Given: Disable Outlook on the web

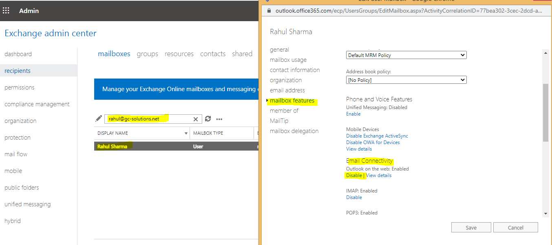Looking at the screenshot, I should 354,175.
